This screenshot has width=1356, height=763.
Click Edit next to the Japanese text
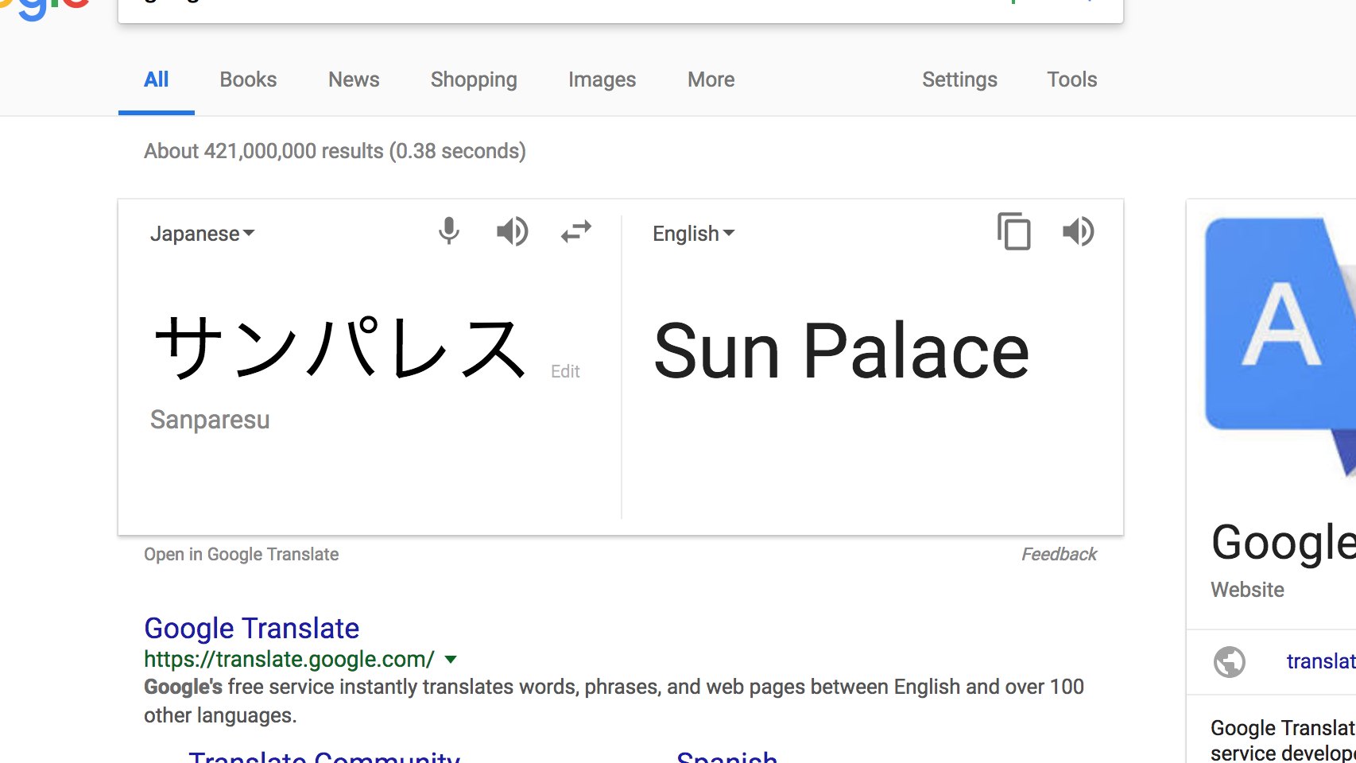click(565, 371)
